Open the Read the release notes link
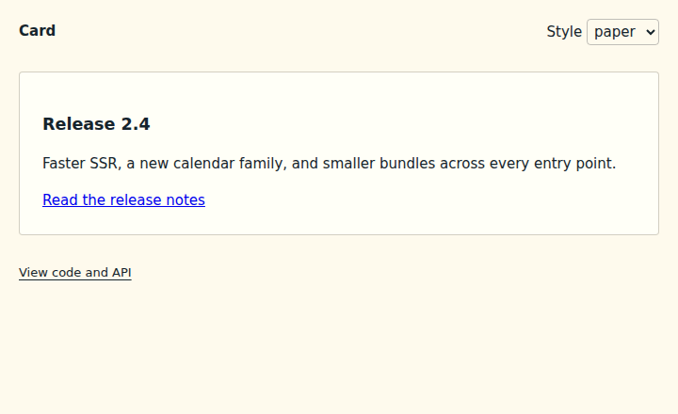678x414 pixels. coord(123,200)
